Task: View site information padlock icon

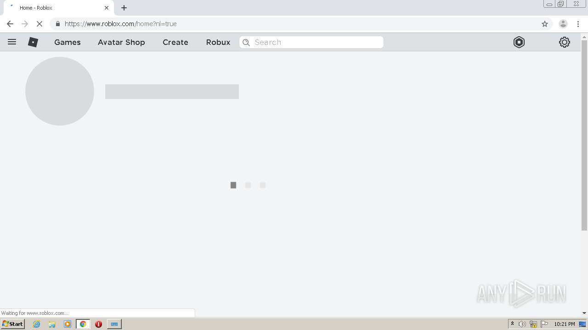Action: (x=57, y=24)
